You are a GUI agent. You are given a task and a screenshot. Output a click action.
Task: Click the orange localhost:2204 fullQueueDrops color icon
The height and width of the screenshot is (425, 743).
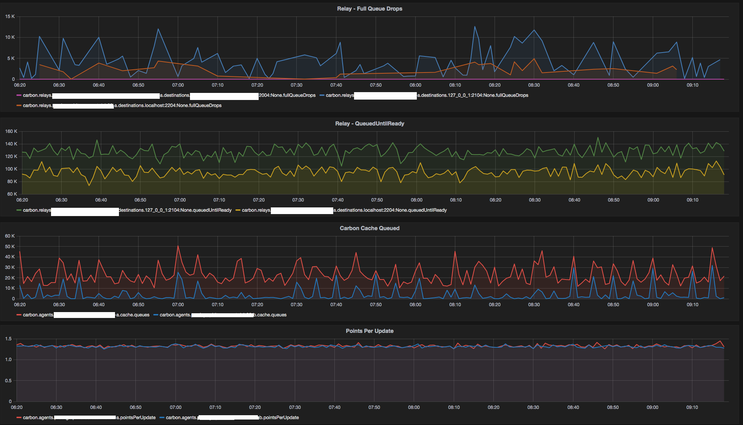coord(18,105)
